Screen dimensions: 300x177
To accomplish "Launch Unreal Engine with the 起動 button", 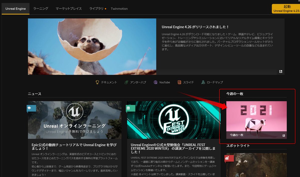I will pyautogui.click(x=286, y=9).
